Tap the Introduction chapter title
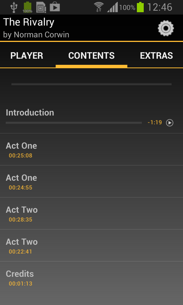 pos(30,112)
